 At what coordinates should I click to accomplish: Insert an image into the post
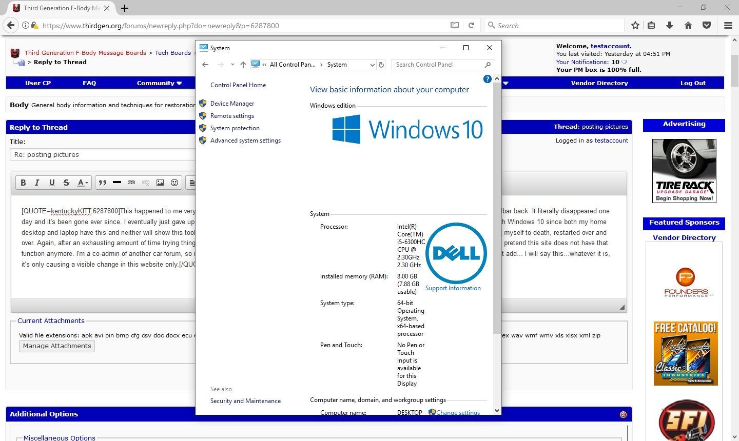click(x=160, y=183)
